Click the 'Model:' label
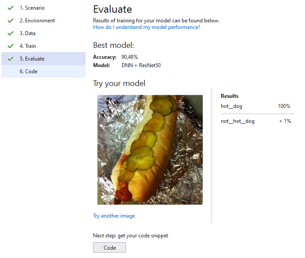305x258 pixels. point(101,65)
